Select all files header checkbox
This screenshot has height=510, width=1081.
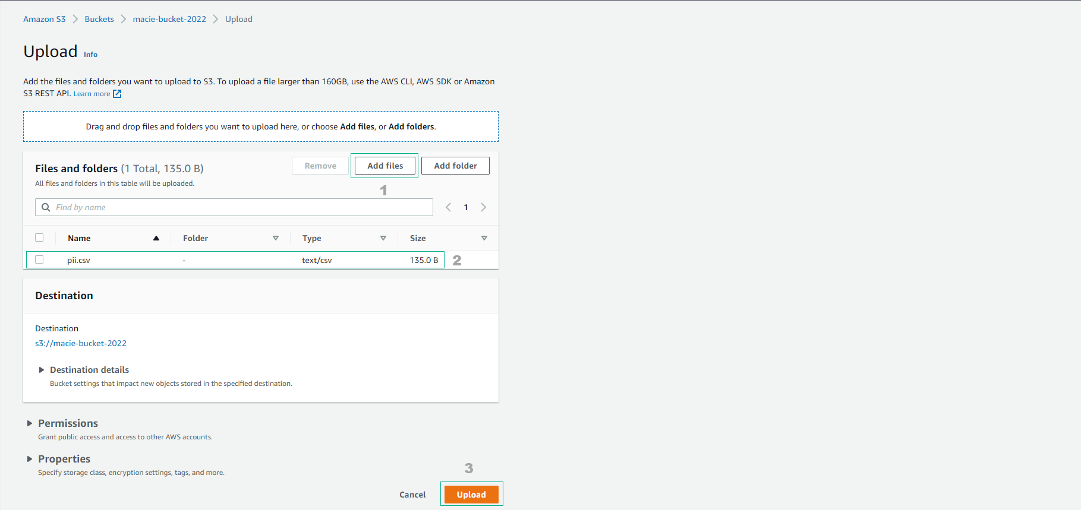coord(39,237)
